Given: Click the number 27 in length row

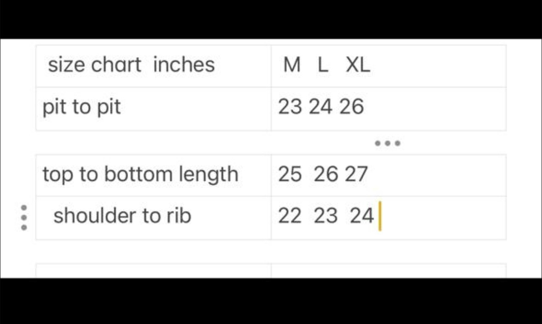Looking at the screenshot, I should [356, 175].
